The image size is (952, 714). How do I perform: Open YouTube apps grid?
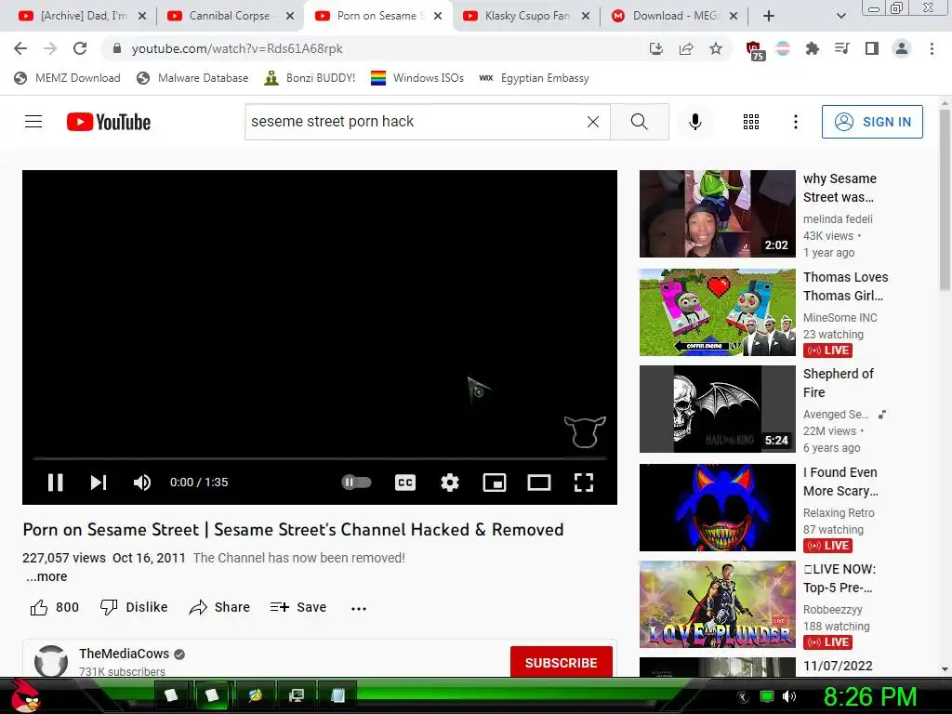coord(751,122)
